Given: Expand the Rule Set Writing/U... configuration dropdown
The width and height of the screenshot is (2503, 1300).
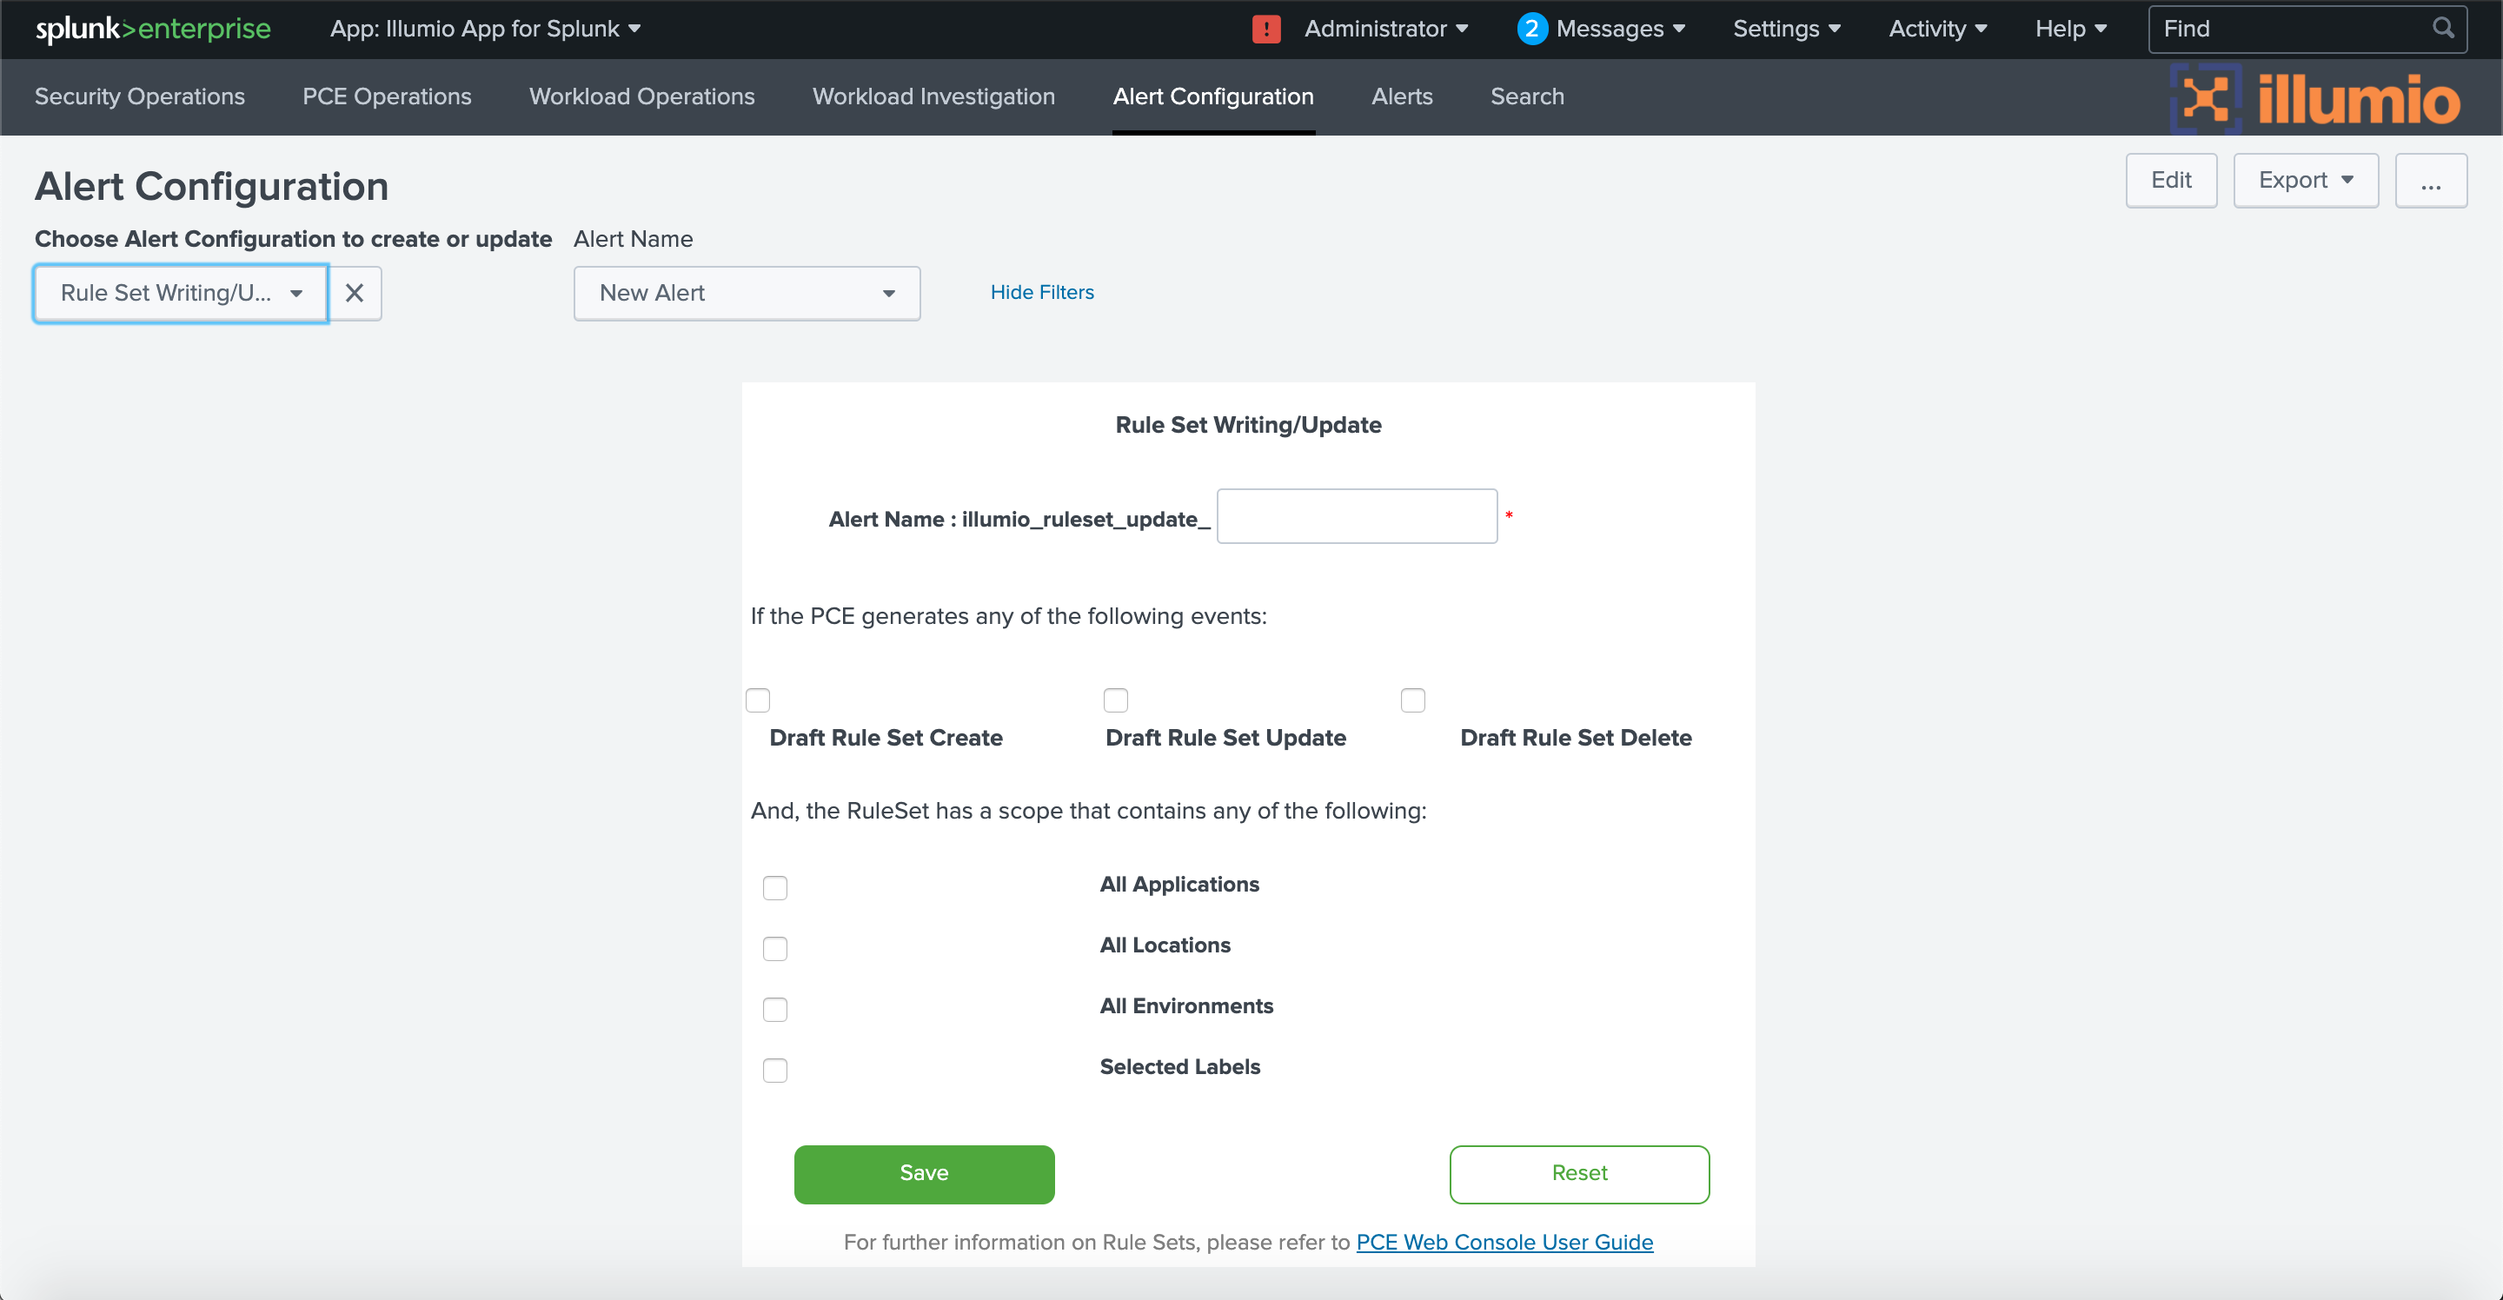Looking at the screenshot, I should [x=181, y=294].
